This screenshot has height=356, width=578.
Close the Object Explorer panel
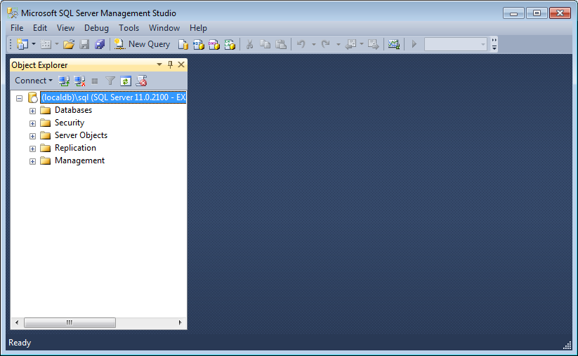coord(181,64)
